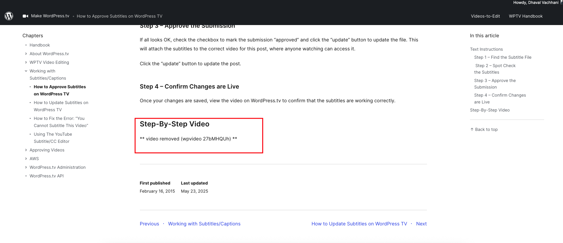Open WPTV Video Editing chapter link
This screenshot has width=563, height=243.
(49, 62)
